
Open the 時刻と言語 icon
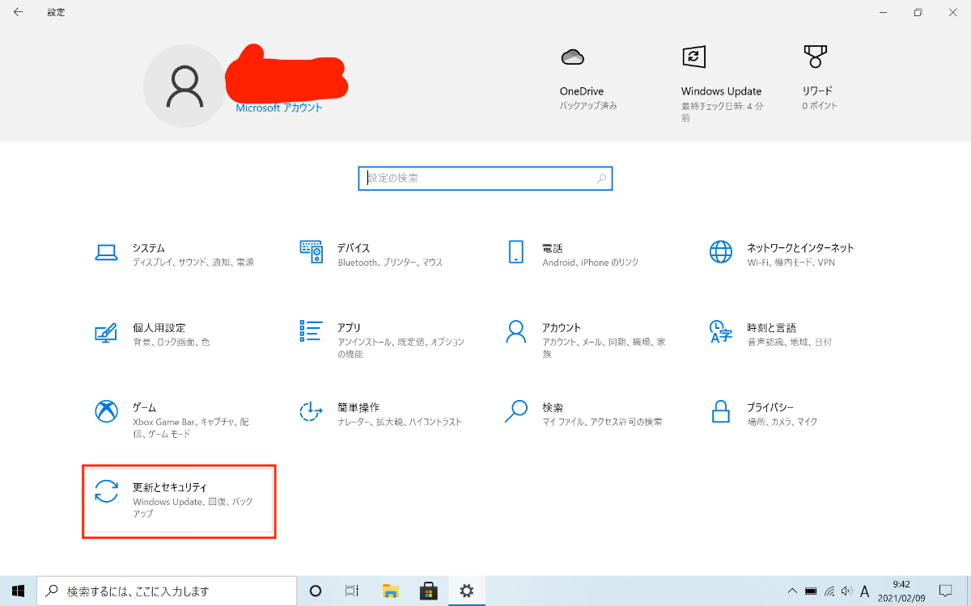[x=720, y=331]
